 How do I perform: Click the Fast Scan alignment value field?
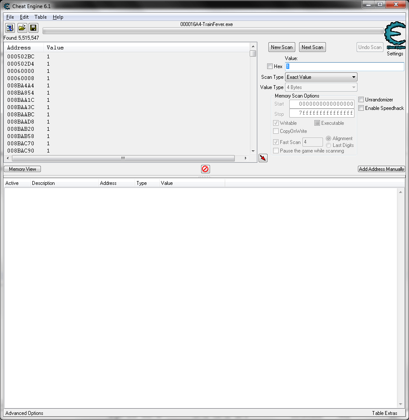pos(313,142)
